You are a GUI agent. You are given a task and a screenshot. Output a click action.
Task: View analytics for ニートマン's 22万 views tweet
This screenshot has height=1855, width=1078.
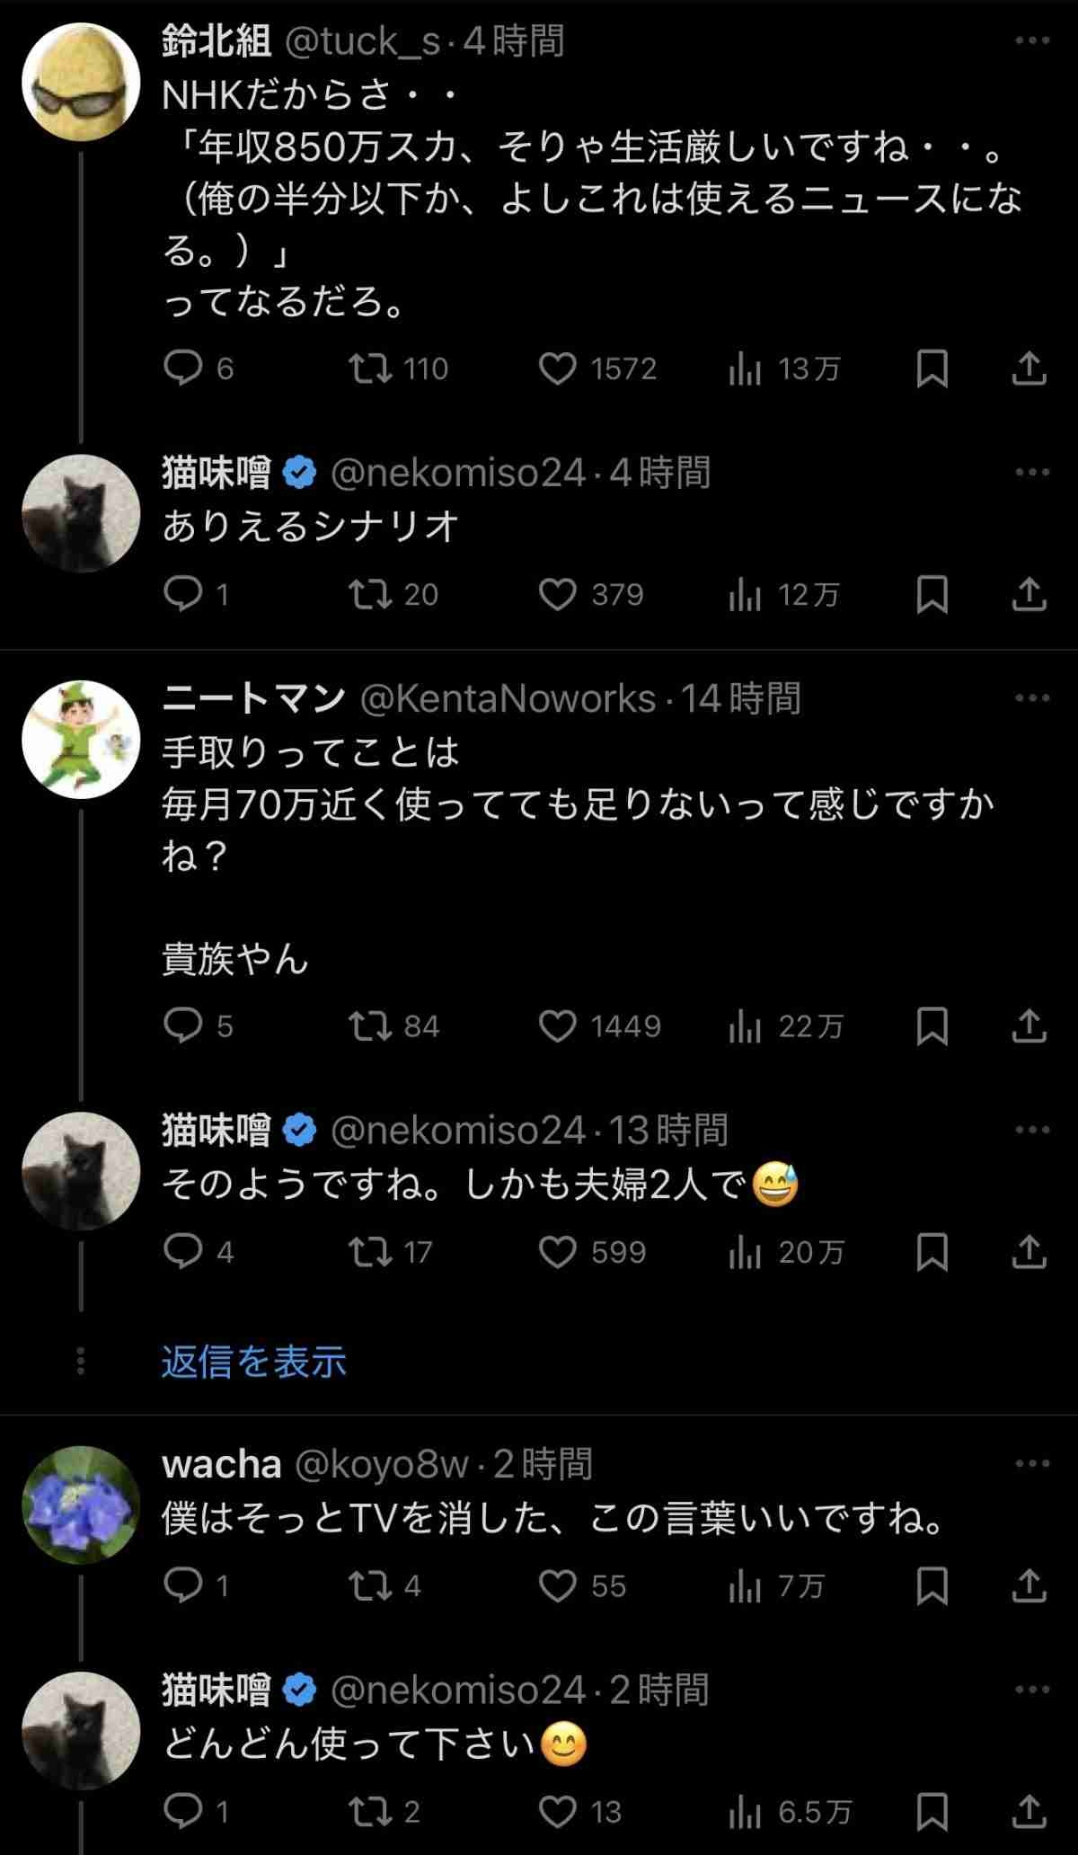coord(745,1026)
